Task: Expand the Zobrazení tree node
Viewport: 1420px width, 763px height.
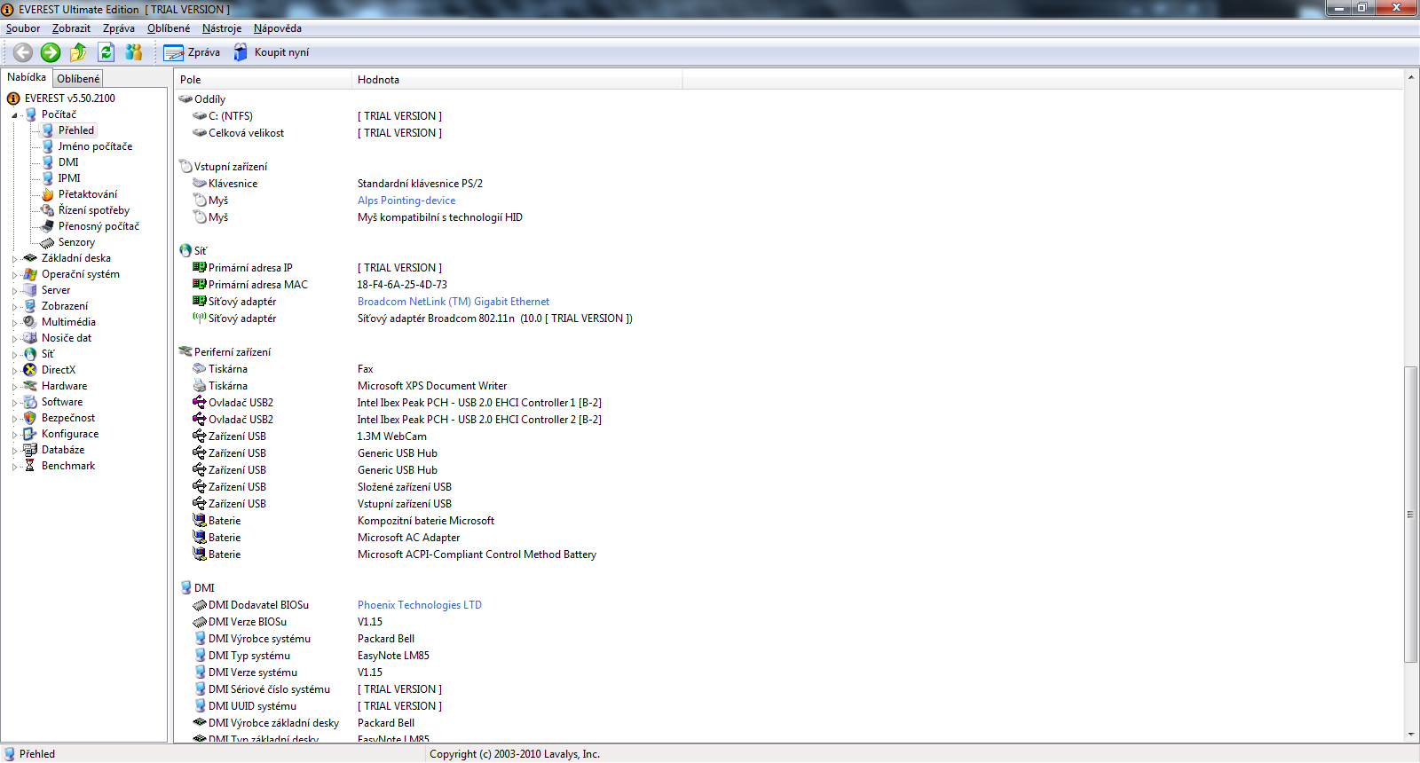Action: coord(15,307)
